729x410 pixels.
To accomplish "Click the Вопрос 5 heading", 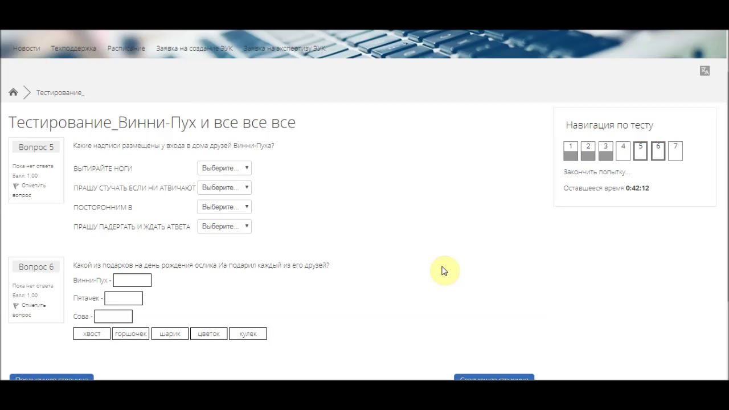I will [36, 147].
